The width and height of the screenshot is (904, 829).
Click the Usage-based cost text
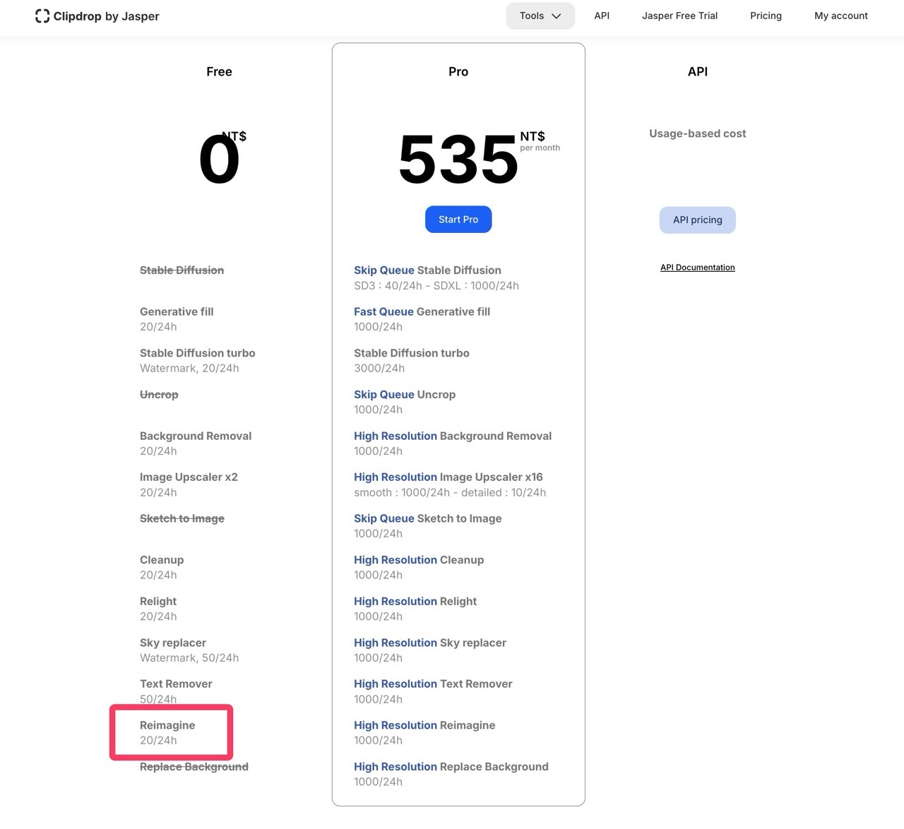coord(698,133)
